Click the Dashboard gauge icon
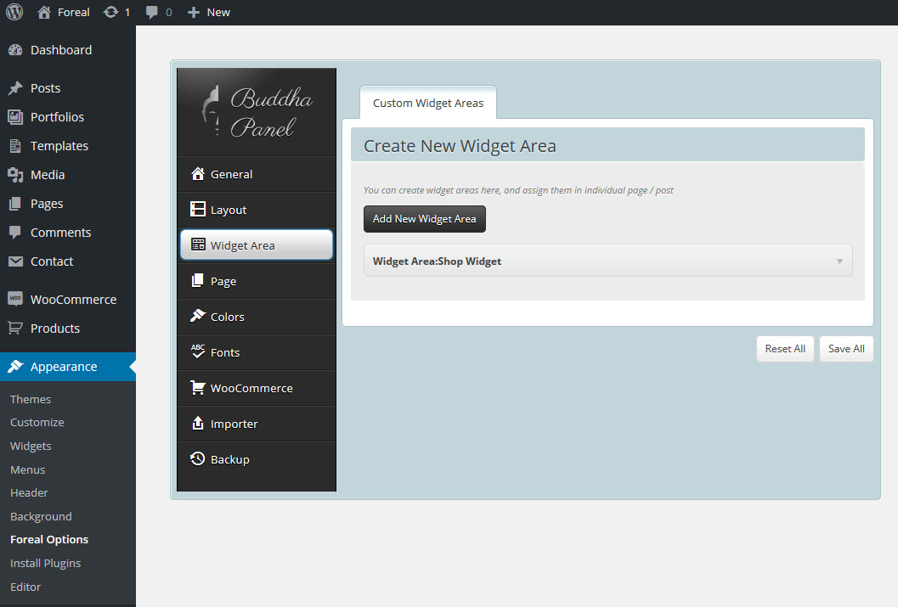 (x=15, y=50)
